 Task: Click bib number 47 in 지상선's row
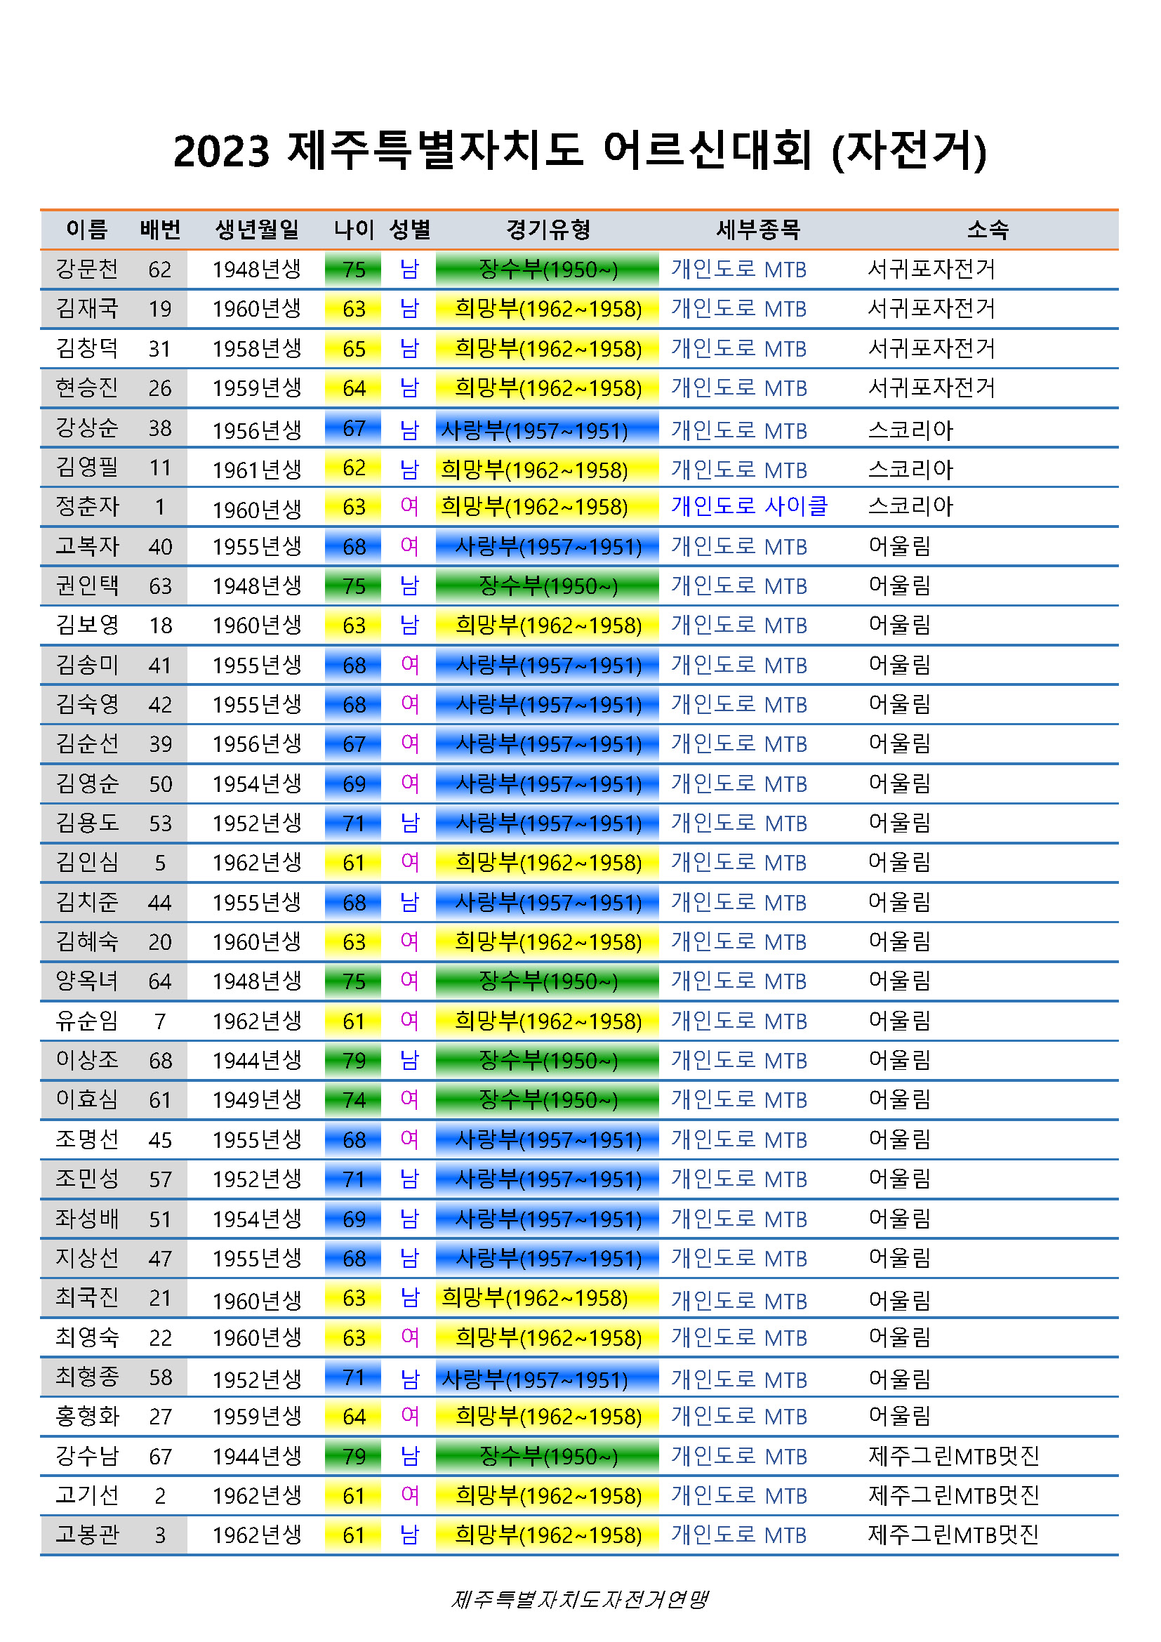coord(160,1259)
